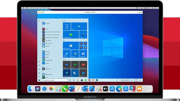Launch Siri from the Dock
The width and height of the screenshot is (180, 101).
coord(38,89)
